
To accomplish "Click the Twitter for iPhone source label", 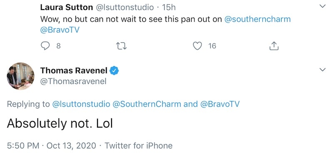I will tap(139, 146).
